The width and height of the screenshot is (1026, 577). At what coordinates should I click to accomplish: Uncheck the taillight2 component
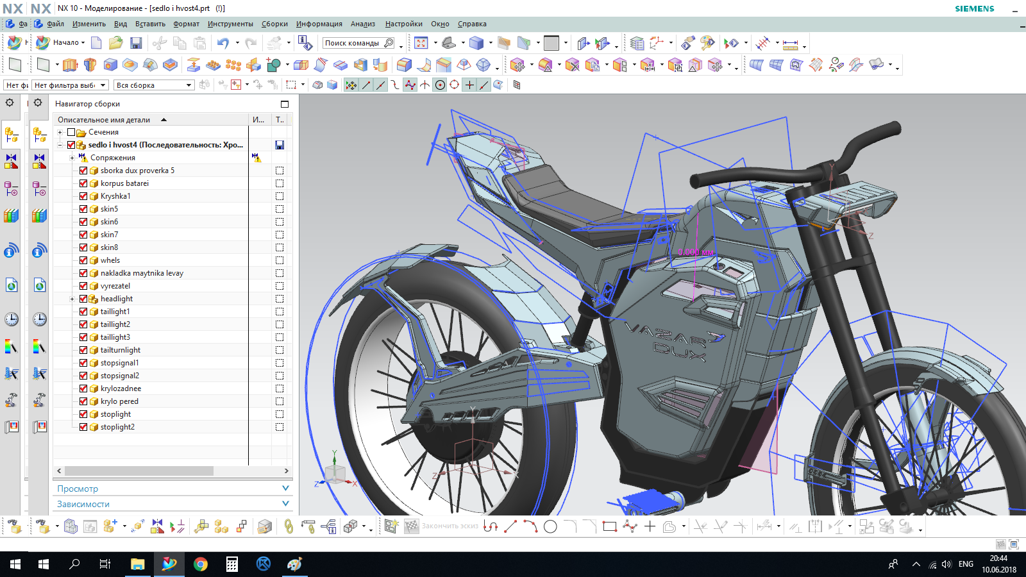coord(83,324)
